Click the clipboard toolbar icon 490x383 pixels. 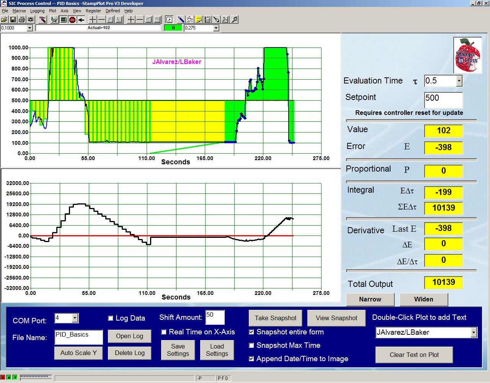tap(207, 20)
